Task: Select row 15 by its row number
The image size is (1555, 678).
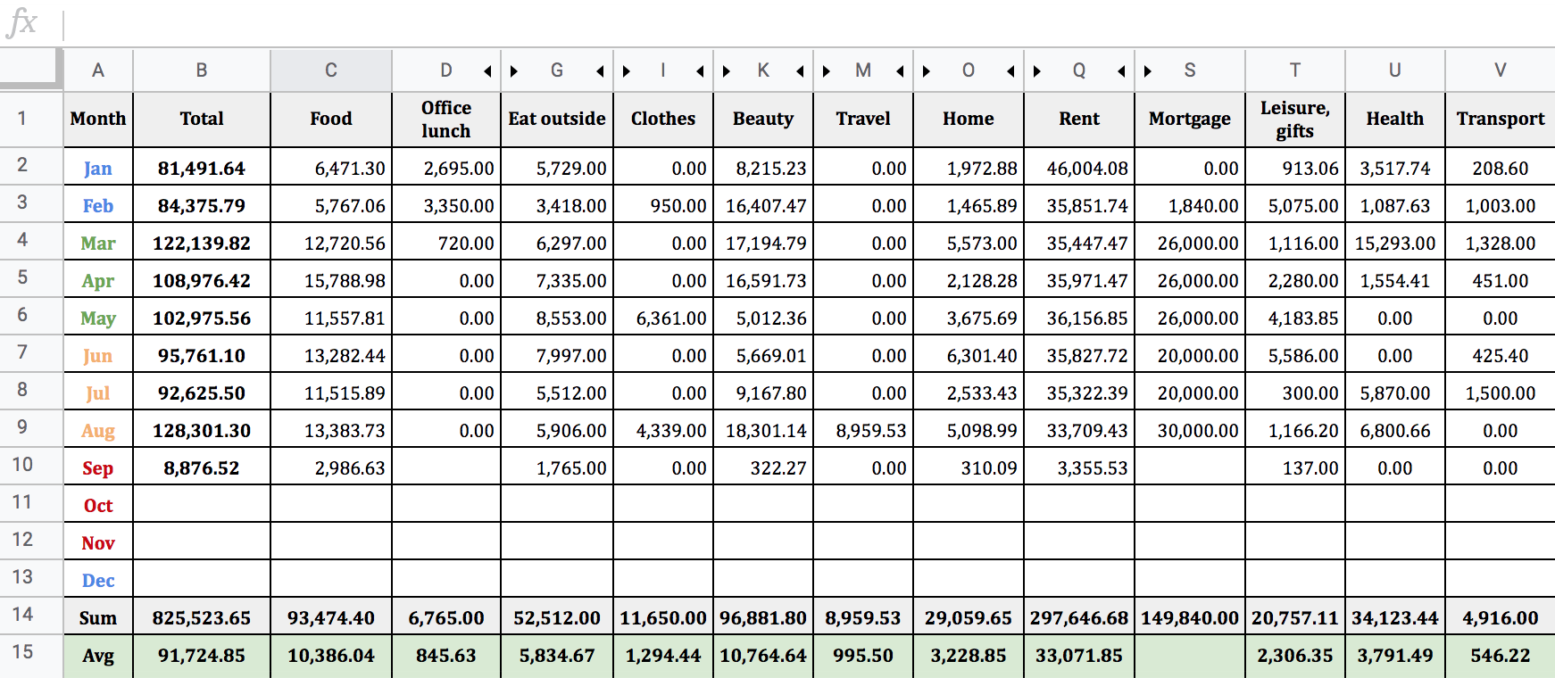Action: click(x=31, y=654)
